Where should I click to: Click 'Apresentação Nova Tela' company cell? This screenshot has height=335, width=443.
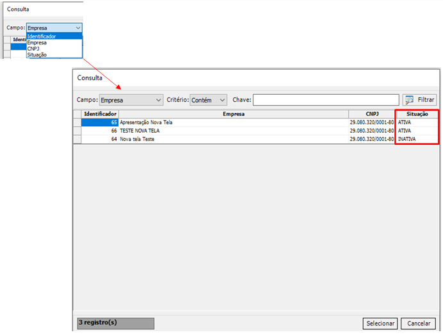coord(233,122)
